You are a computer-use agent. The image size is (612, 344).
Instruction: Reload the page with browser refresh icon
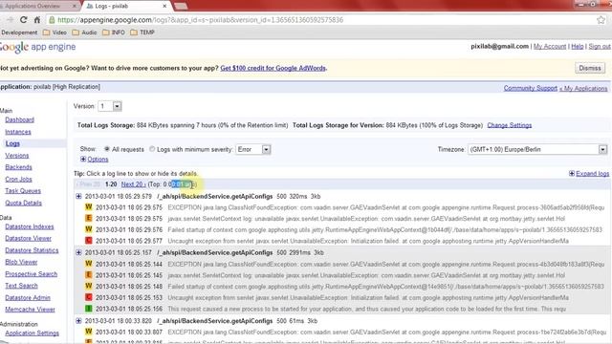click(23, 19)
